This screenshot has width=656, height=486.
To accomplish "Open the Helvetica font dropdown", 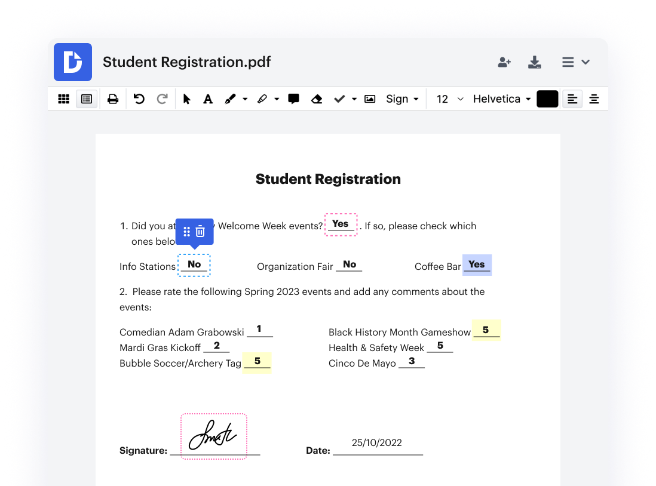I will (501, 99).
